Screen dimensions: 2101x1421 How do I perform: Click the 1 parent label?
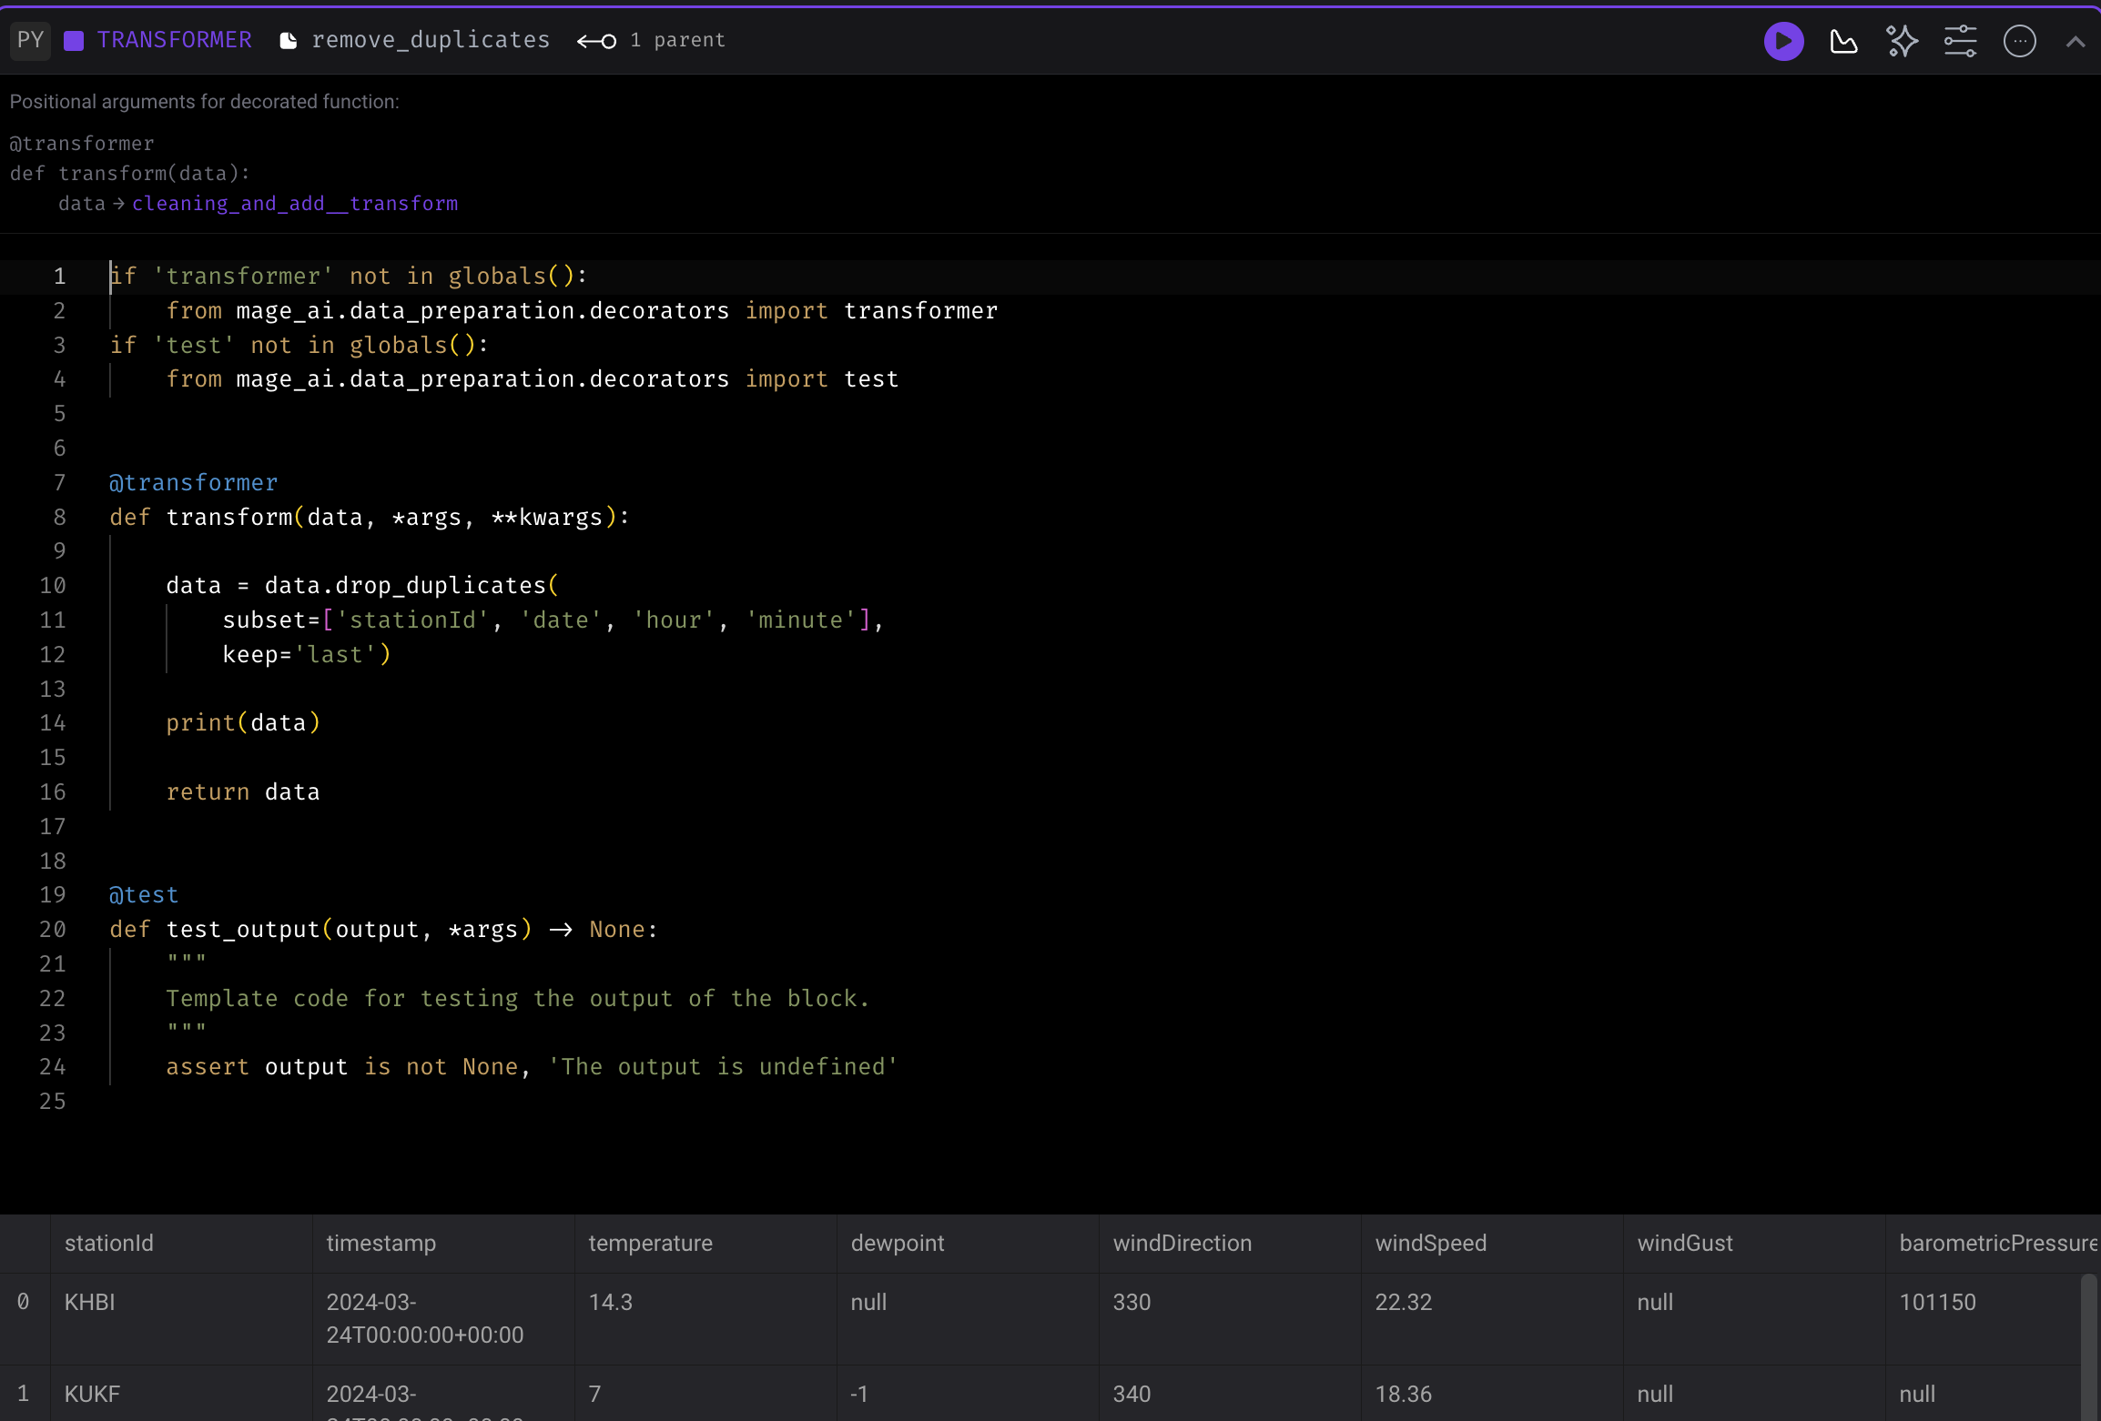click(x=677, y=40)
